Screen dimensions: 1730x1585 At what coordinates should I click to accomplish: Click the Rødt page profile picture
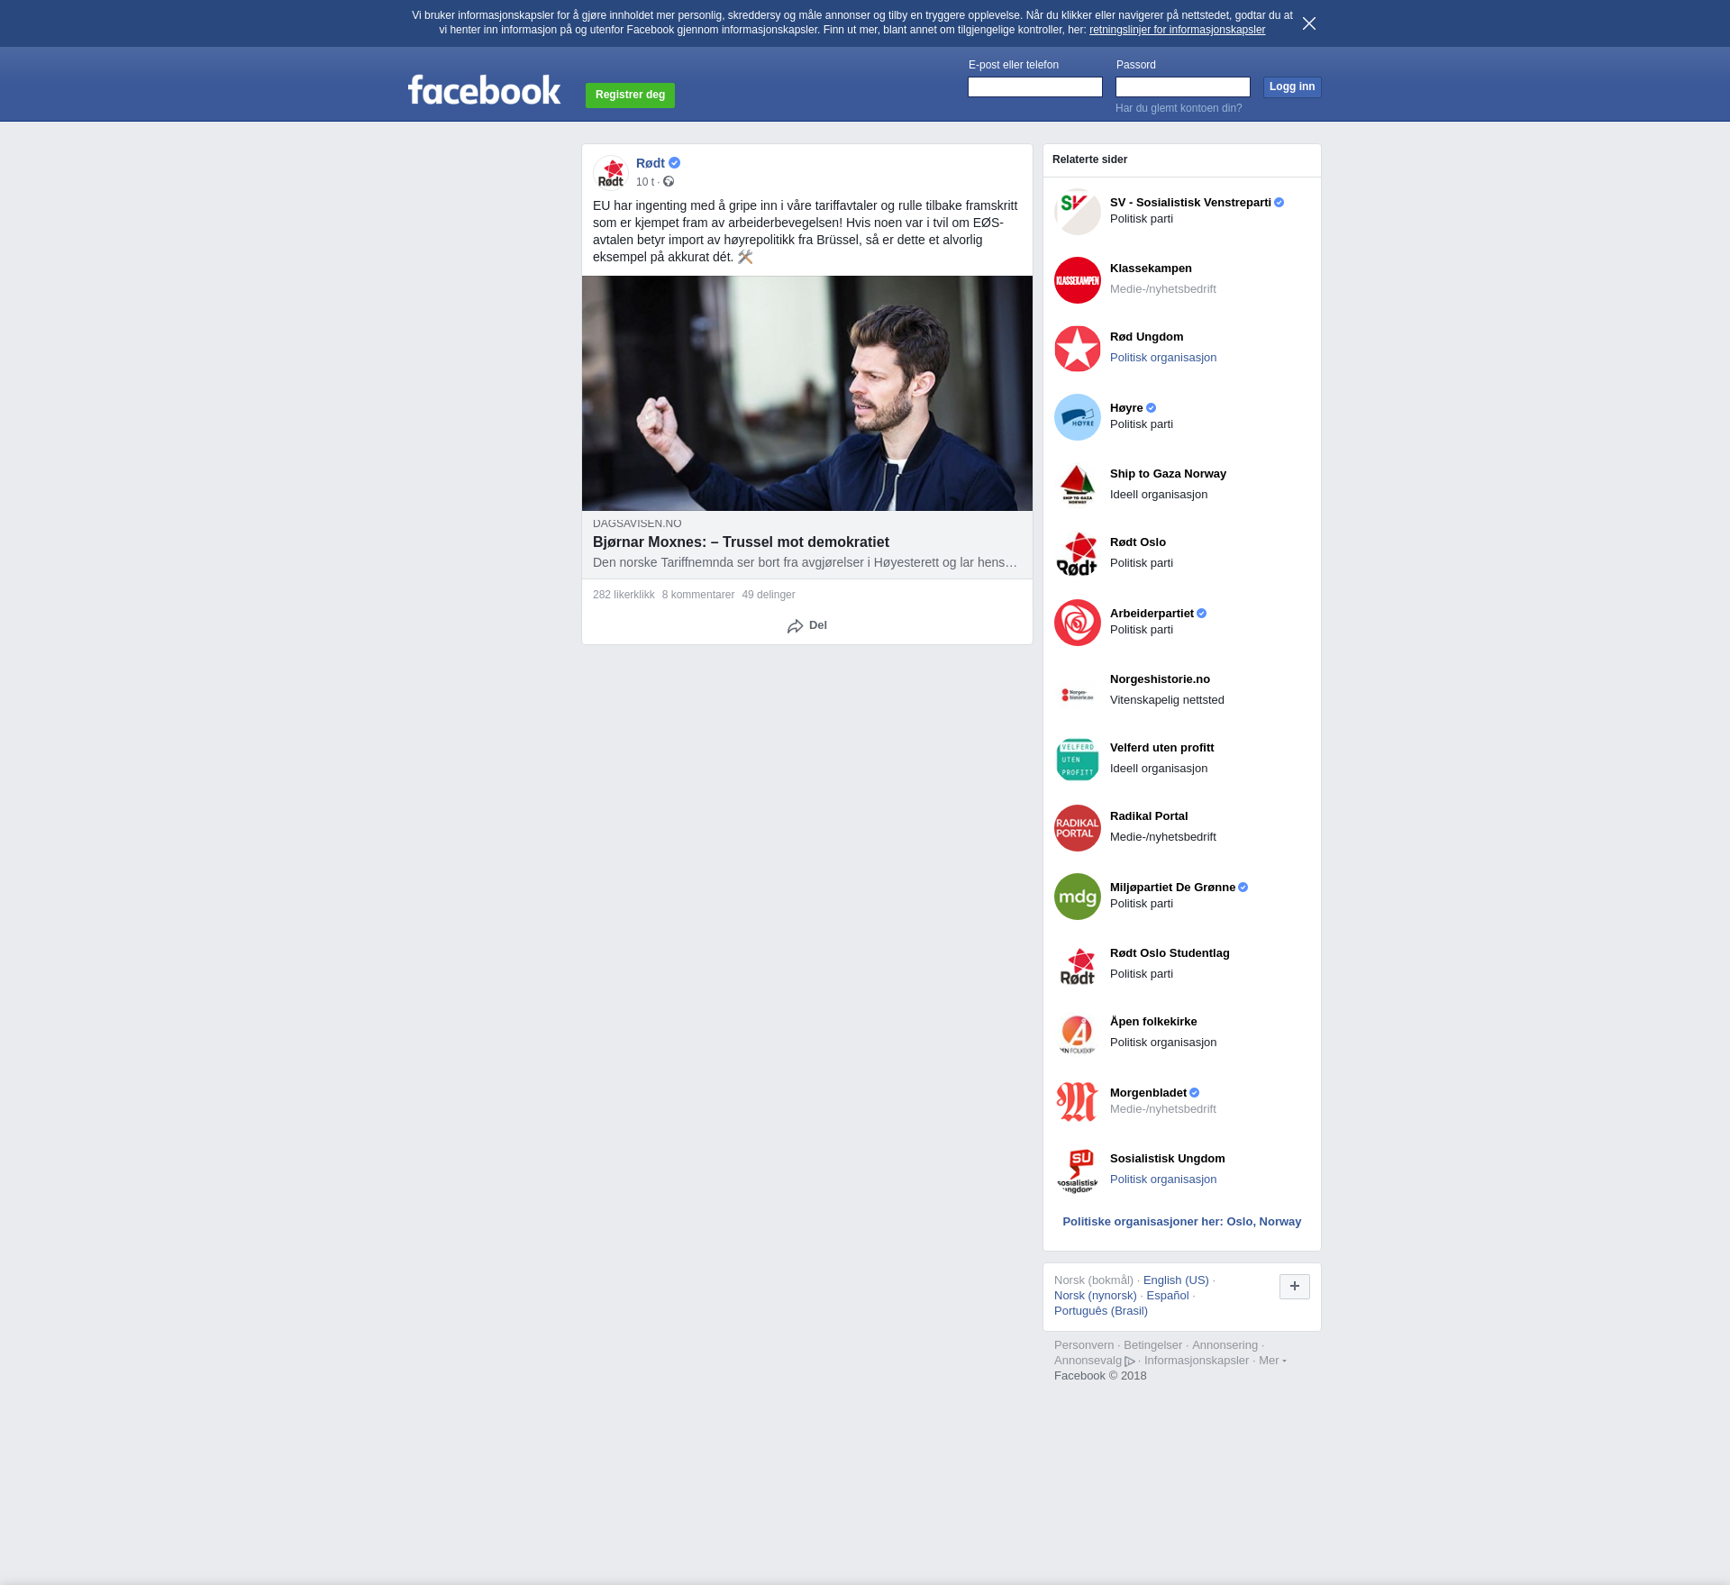click(611, 173)
